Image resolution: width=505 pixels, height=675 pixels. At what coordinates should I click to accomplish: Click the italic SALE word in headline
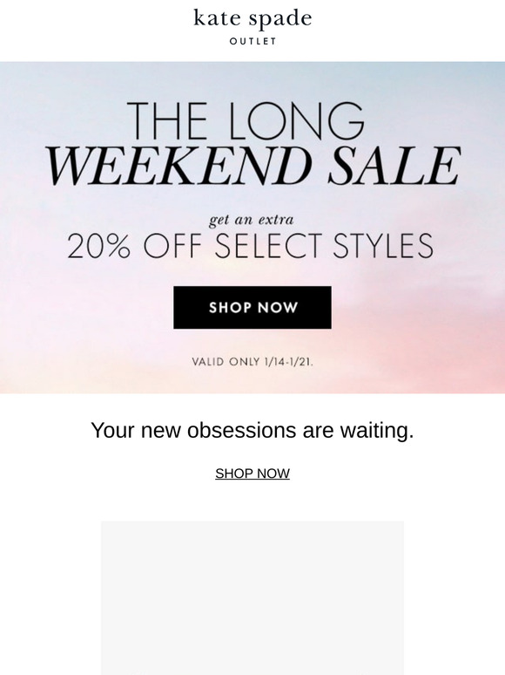(x=394, y=166)
